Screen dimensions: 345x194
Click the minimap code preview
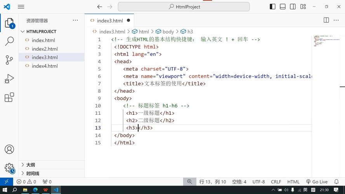point(326,41)
